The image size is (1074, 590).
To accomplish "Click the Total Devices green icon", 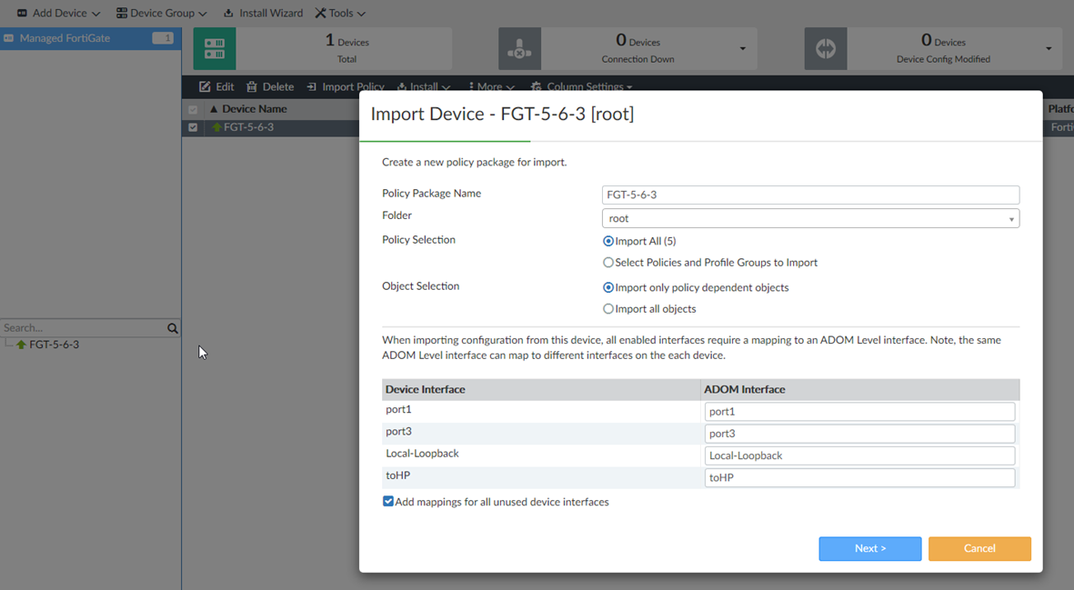I will (x=215, y=49).
